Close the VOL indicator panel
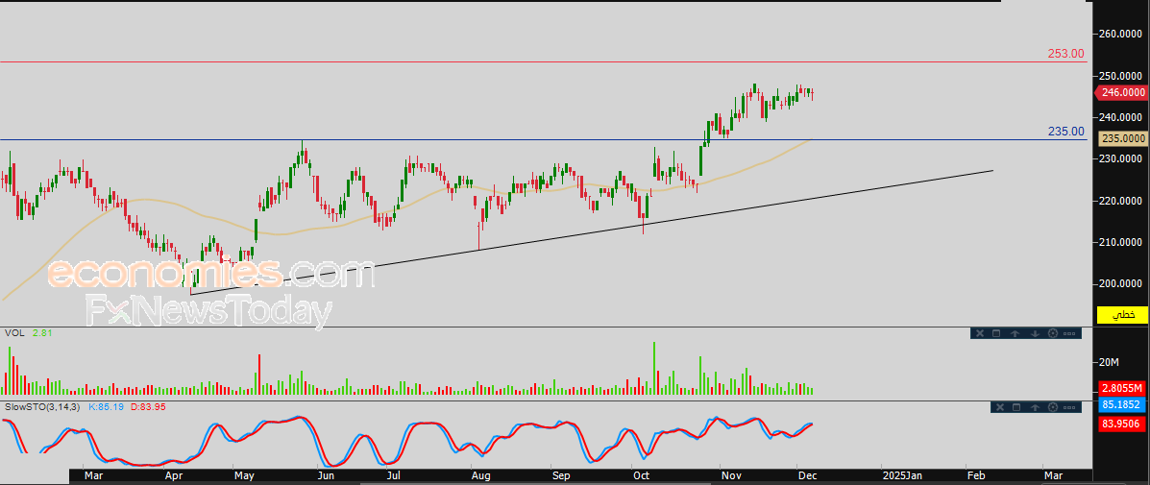Screen dimensions: 1150x485 tap(979, 333)
